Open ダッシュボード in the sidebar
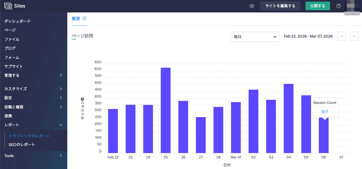The image size is (362, 169). [x=17, y=21]
